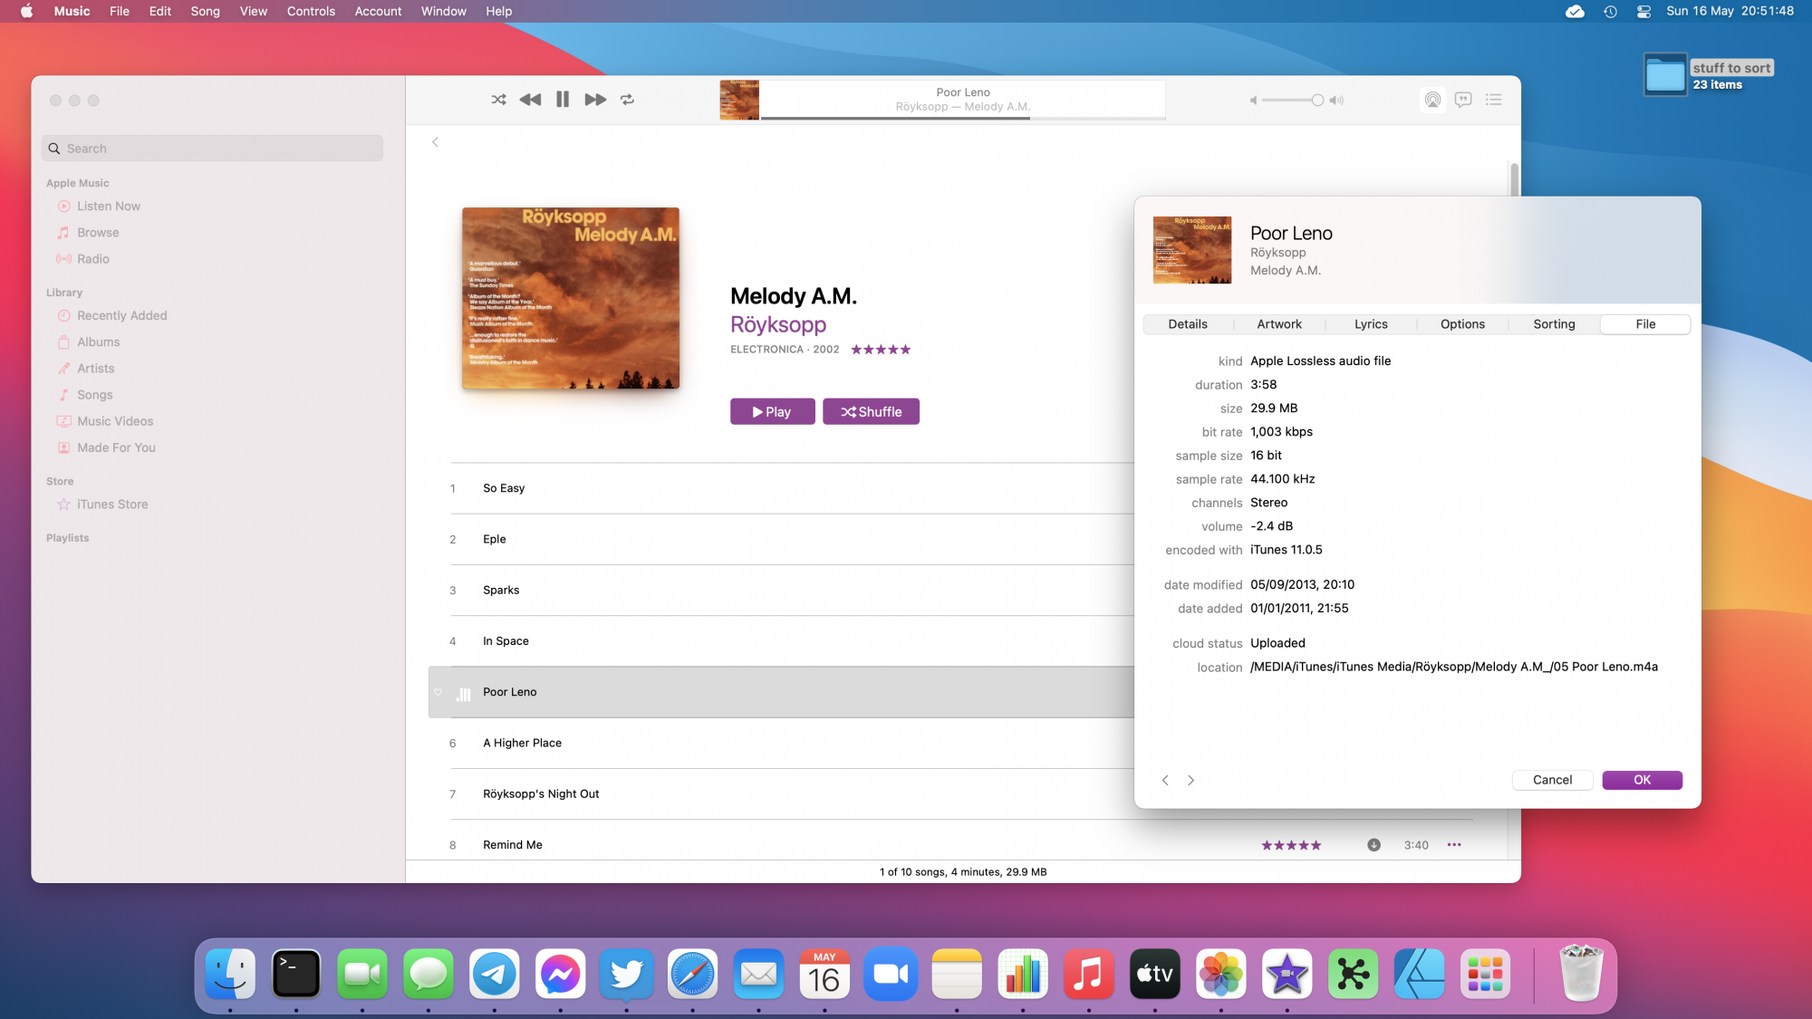Open more options for Remind Me

[x=1454, y=845]
